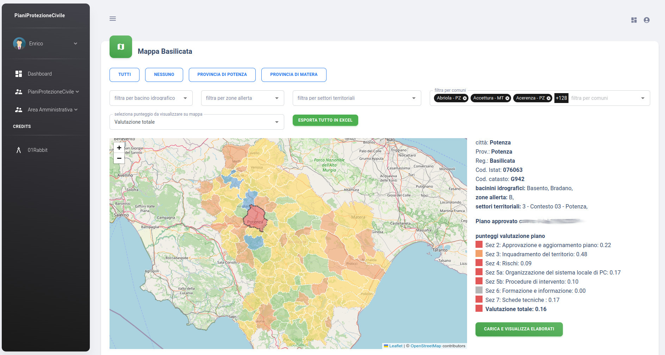Open Dashboard in the sidebar

click(x=46, y=74)
